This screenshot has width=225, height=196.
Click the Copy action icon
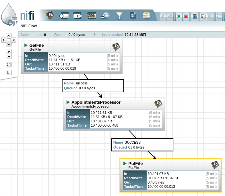pyautogui.click(x=203, y=16)
